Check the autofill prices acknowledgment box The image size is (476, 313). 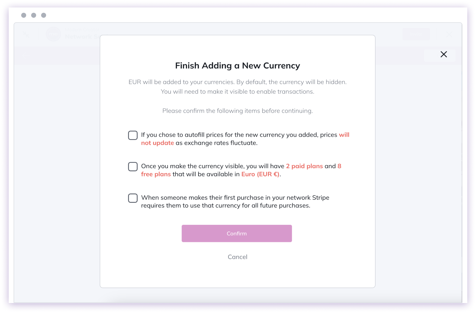133,135
